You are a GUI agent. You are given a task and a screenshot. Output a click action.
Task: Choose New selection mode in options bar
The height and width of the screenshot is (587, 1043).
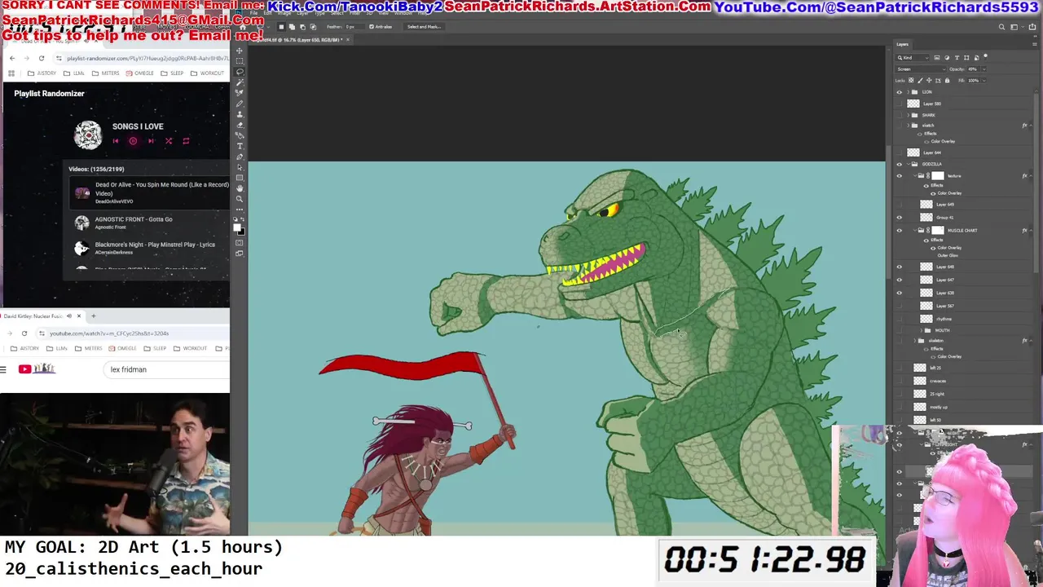[281, 27]
